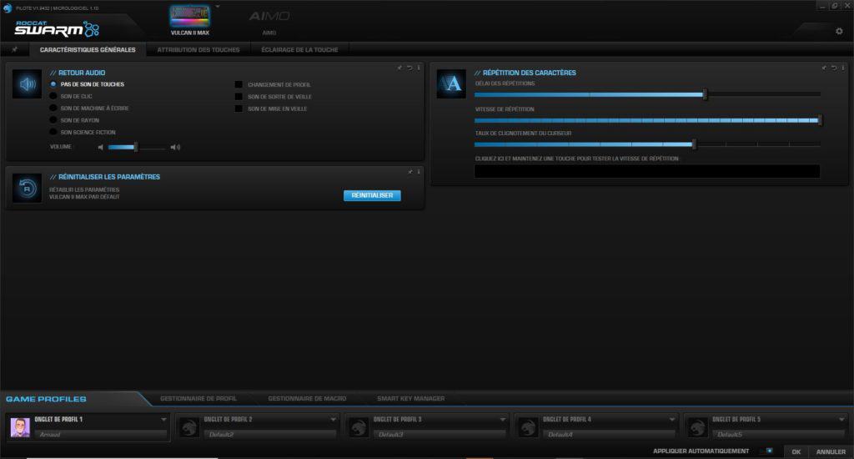
Task: Open the Onglet de Profil 3 dropdown arrow
Action: [503, 419]
